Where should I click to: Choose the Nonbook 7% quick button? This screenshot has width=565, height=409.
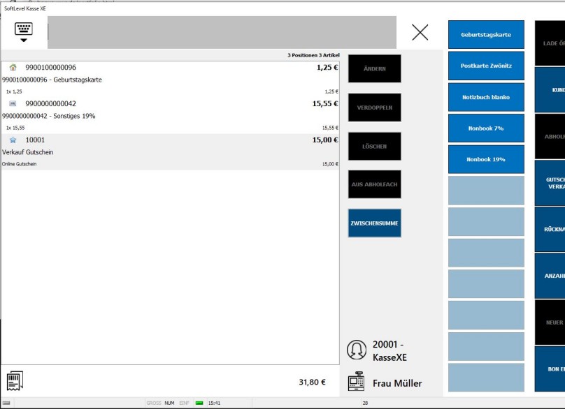pyautogui.click(x=486, y=128)
